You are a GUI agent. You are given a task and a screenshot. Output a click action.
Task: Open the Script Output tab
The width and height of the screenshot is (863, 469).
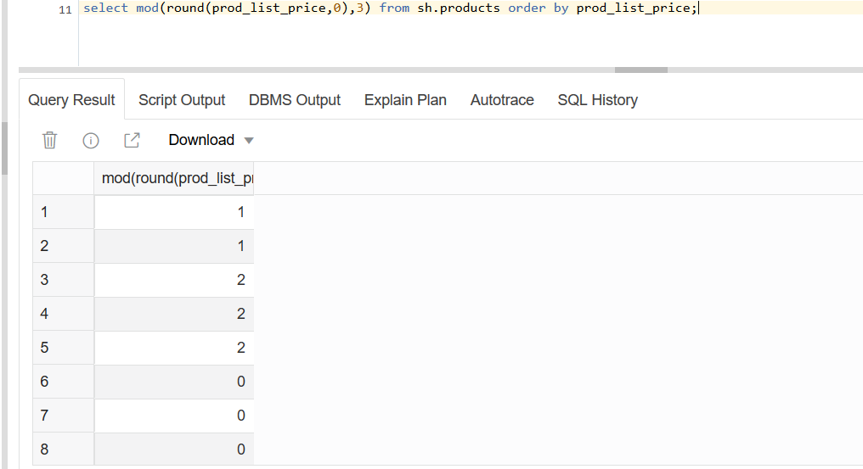pos(182,100)
